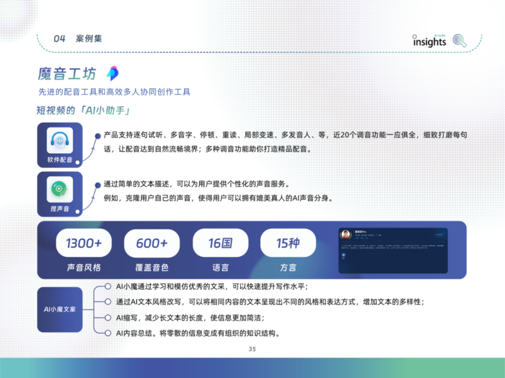Click the heading 魔音工坊
The height and width of the screenshot is (378, 505).
tap(67, 74)
